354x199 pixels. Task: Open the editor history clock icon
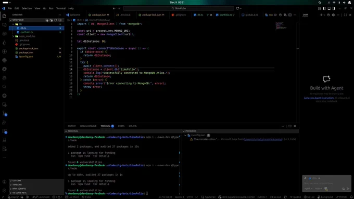[x=281, y=15]
